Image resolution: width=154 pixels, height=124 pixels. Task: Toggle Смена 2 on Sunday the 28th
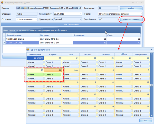pos(141,66)
